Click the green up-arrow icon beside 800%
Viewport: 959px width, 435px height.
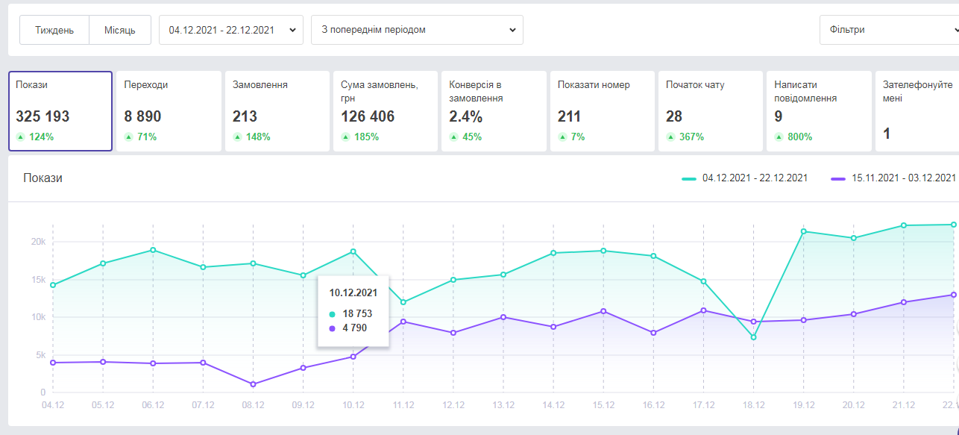coord(779,137)
